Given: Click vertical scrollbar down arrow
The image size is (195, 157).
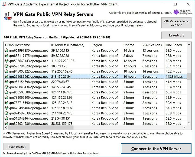Looking at the screenshot, I should click(x=189, y=123).
